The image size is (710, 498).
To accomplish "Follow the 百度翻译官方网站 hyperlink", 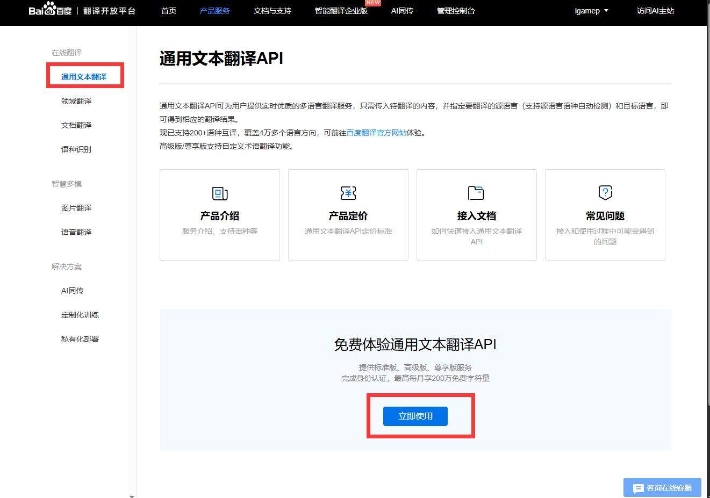I will pos(376,133).
